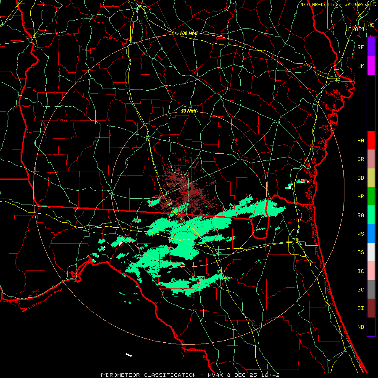Click the HR legend label
378x378 pixels.
361,197
